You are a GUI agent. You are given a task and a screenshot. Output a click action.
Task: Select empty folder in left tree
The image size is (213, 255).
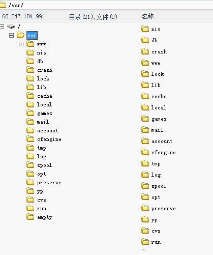coord(45,217)
